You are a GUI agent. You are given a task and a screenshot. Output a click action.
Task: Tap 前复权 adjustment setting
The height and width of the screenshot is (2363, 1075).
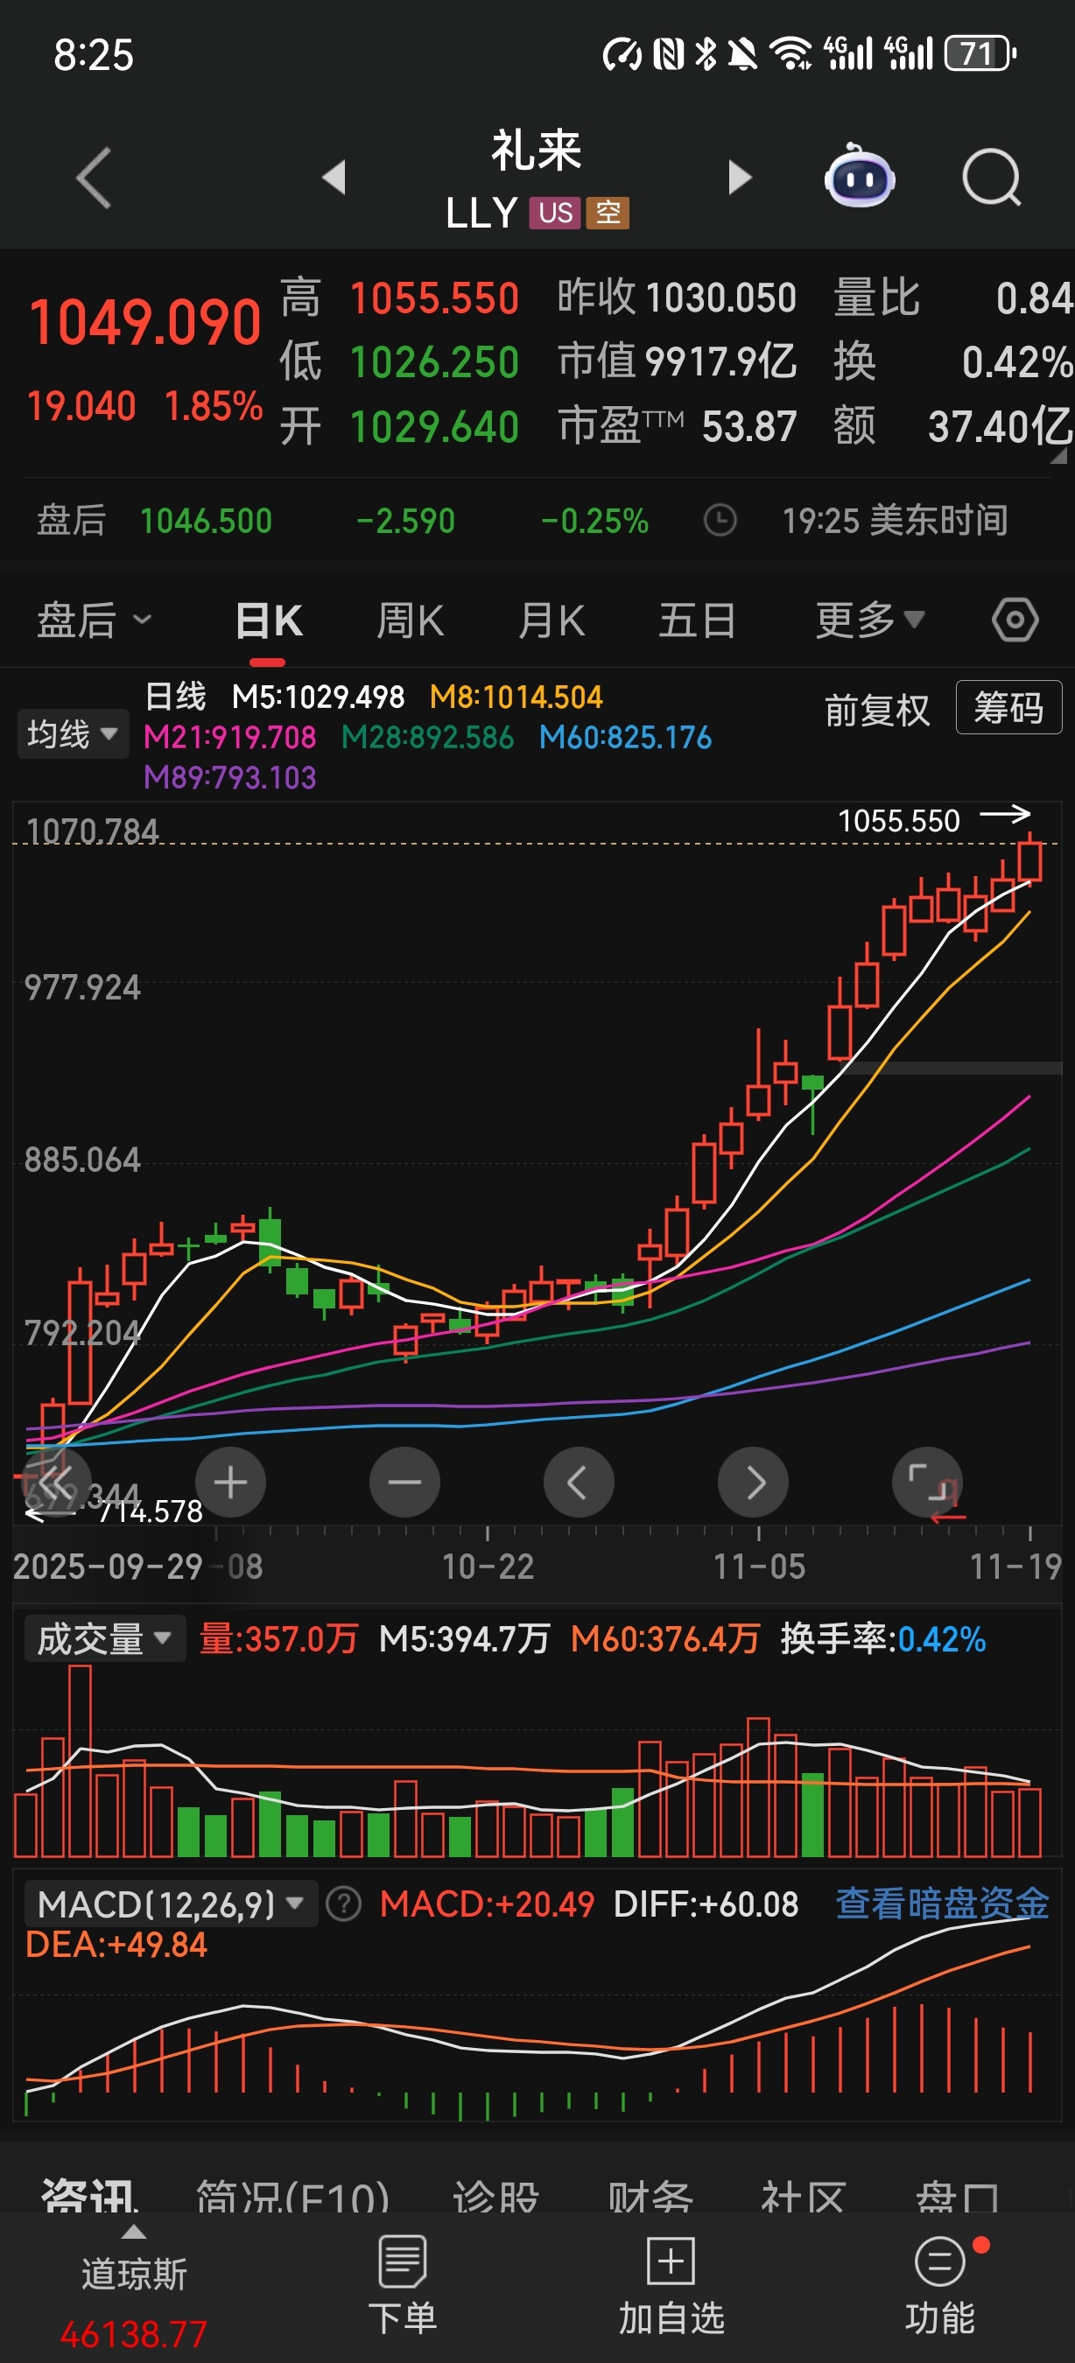(877, 710)
